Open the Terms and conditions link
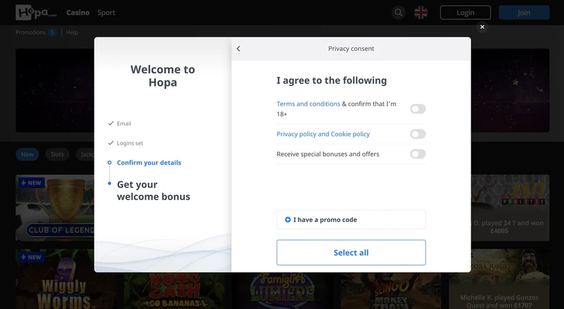 tap(308, 104)
